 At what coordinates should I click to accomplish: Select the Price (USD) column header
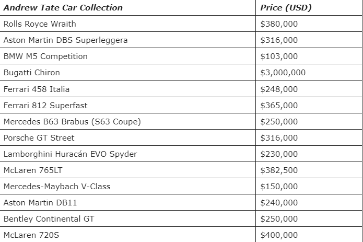286,8
